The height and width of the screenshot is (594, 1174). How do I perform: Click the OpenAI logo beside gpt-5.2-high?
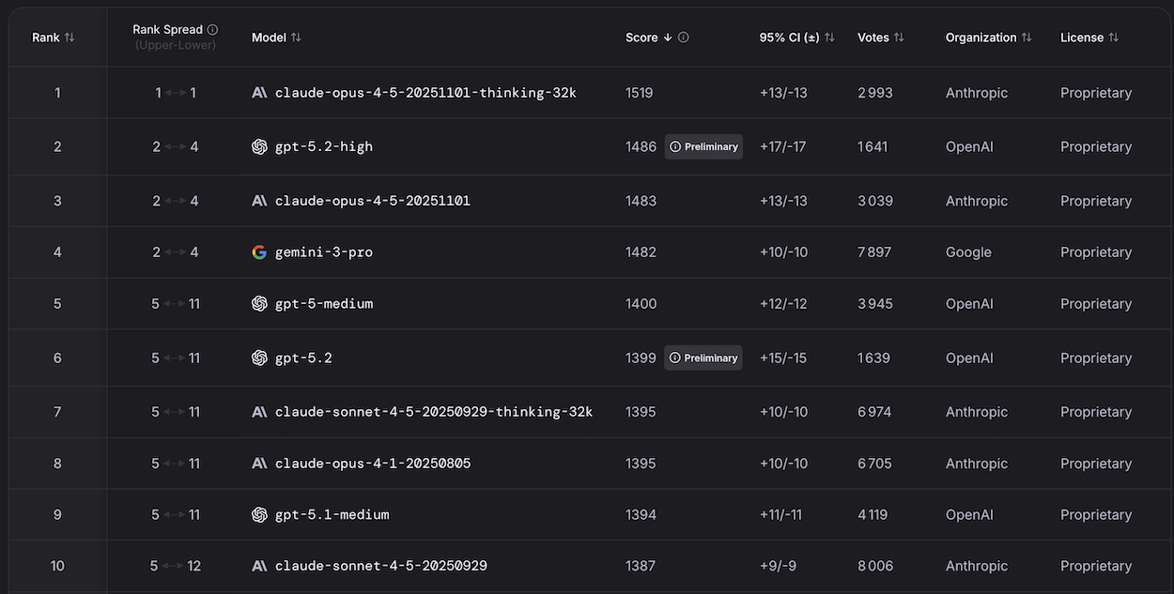[x=260, y=146]
